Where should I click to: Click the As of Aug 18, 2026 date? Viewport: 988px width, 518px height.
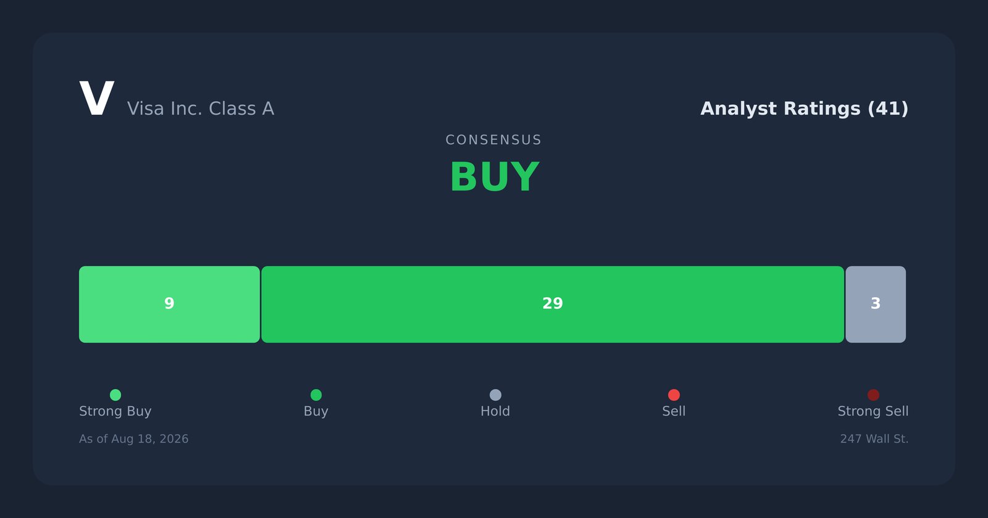pos(134,439)
